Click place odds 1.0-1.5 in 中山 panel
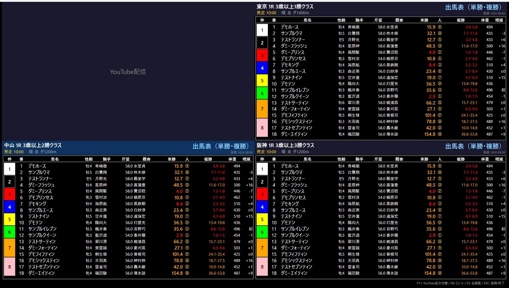This screenshot has height=288, width=509. point(219,235)
